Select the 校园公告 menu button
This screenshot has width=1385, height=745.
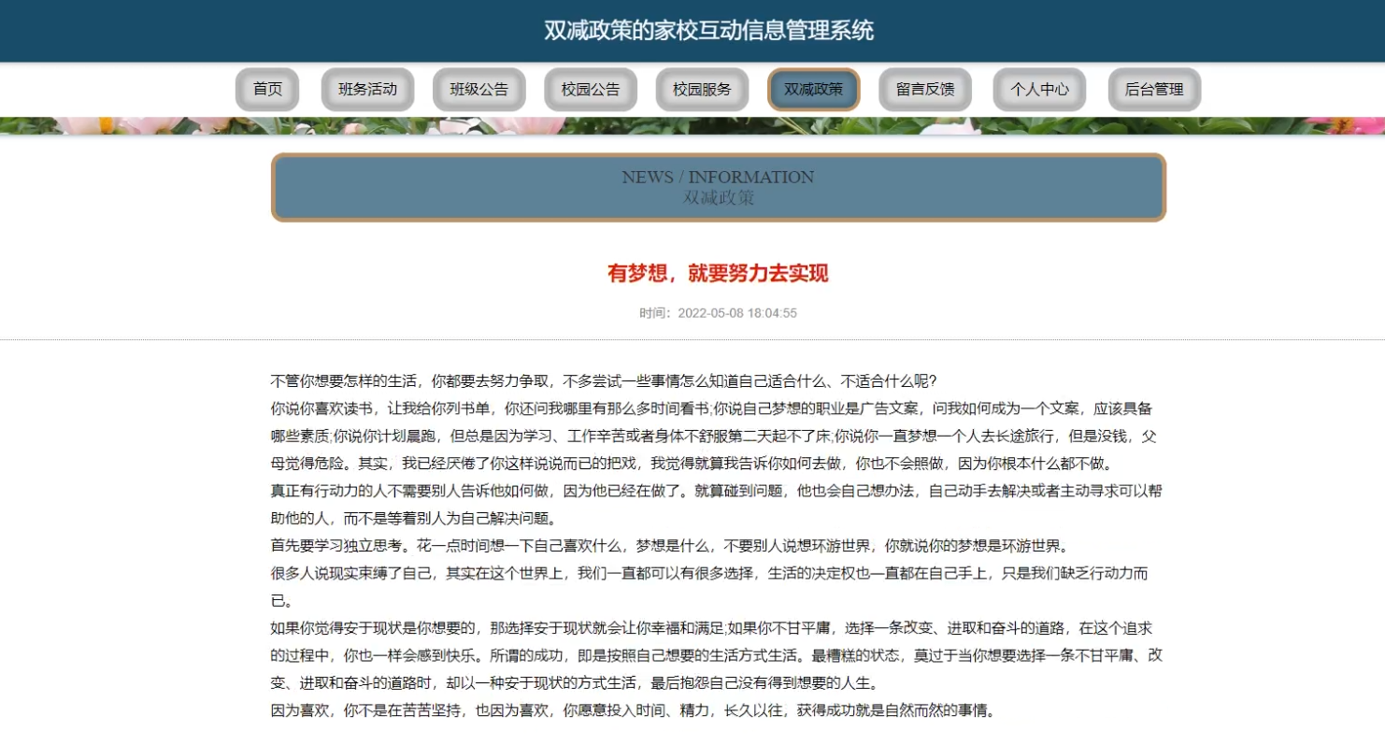click(x=591, y=90)
